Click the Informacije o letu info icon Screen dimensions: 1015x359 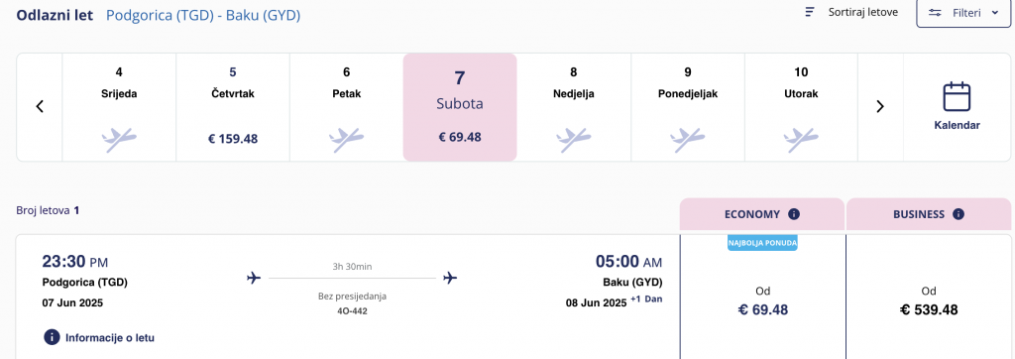(x=52, y=337)
